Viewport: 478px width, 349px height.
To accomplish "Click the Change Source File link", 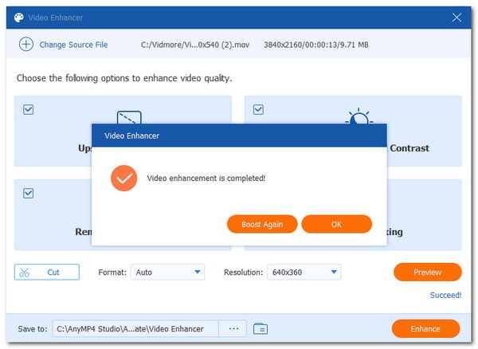I will (x=73, y=45).
